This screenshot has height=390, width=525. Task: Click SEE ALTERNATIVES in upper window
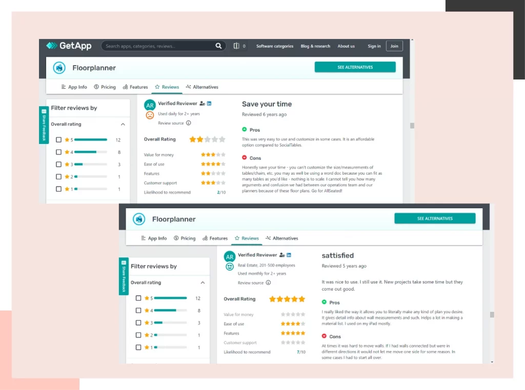point(355,67)
